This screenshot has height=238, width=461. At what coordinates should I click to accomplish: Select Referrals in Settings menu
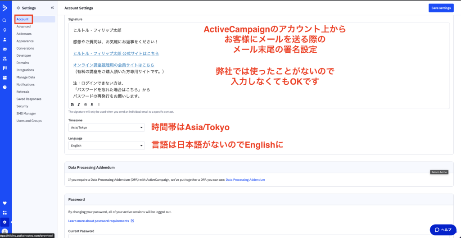23,92
